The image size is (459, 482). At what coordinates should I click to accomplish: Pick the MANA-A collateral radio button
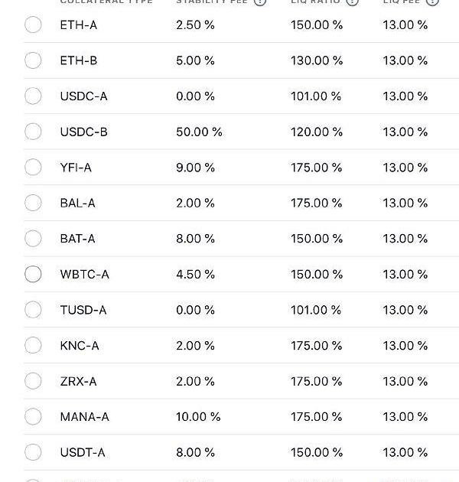(x=33, y=416)
